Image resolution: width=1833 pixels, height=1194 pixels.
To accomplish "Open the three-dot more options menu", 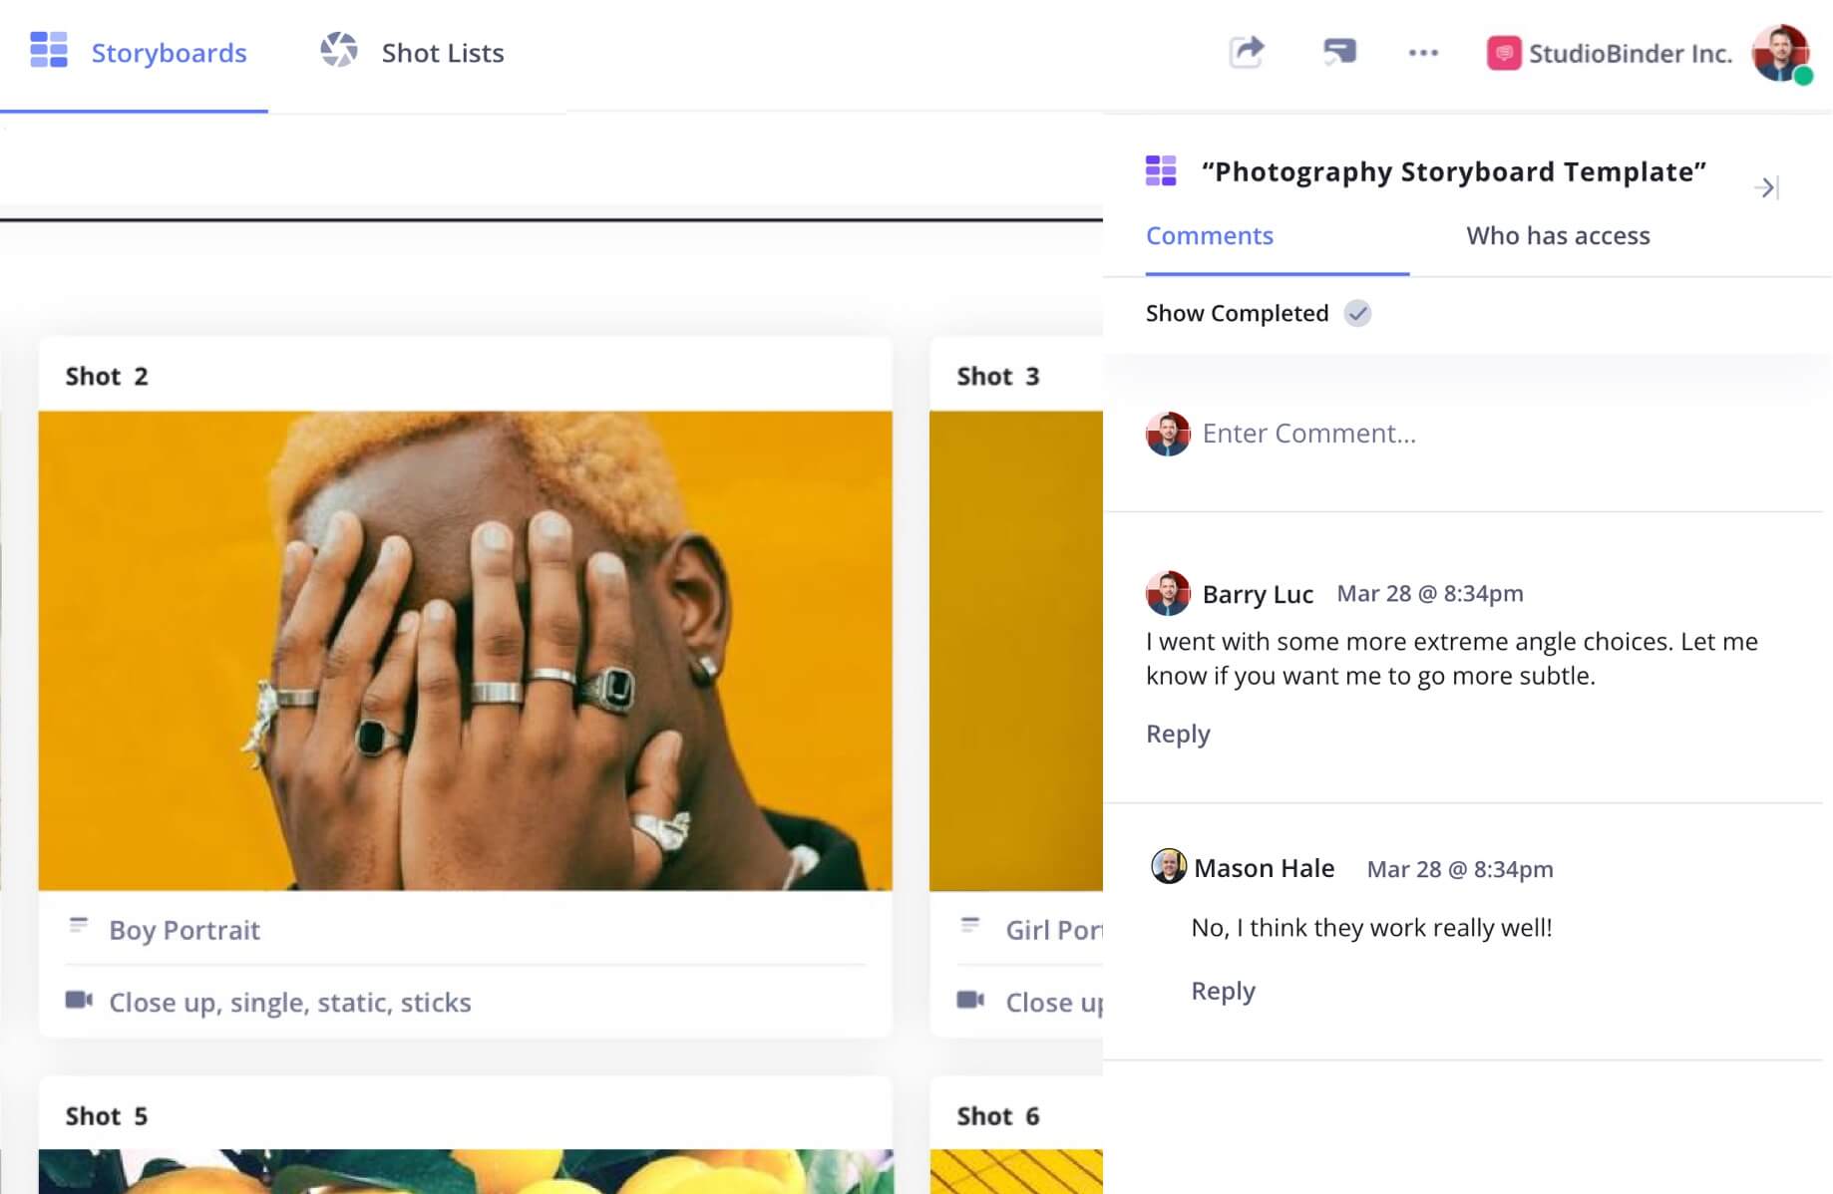I will click(x=1423, y=53).
